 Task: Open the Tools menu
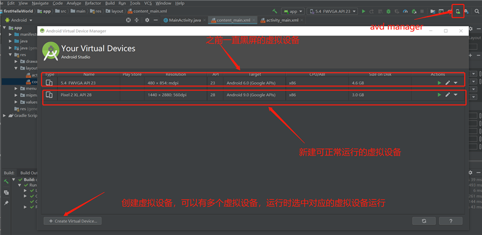point(135,3)
